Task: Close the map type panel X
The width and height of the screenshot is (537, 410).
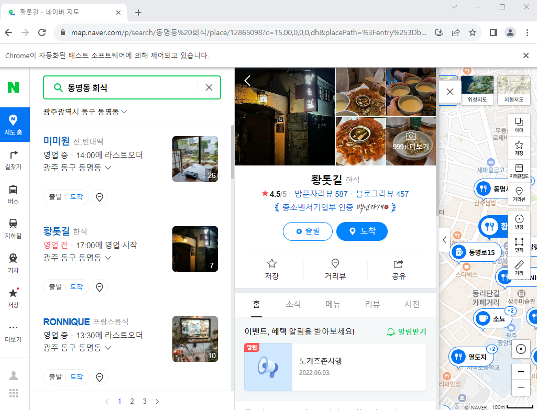Action: coord(450,92)
